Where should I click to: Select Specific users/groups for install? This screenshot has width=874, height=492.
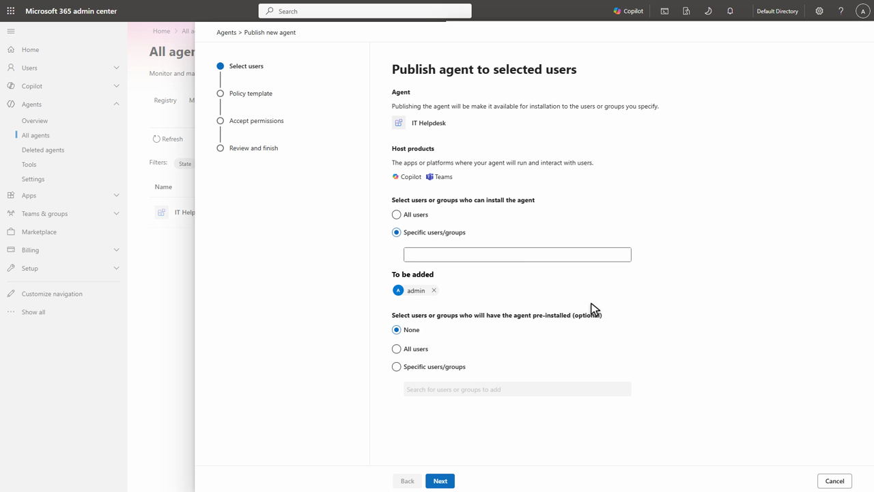(396, 232)
